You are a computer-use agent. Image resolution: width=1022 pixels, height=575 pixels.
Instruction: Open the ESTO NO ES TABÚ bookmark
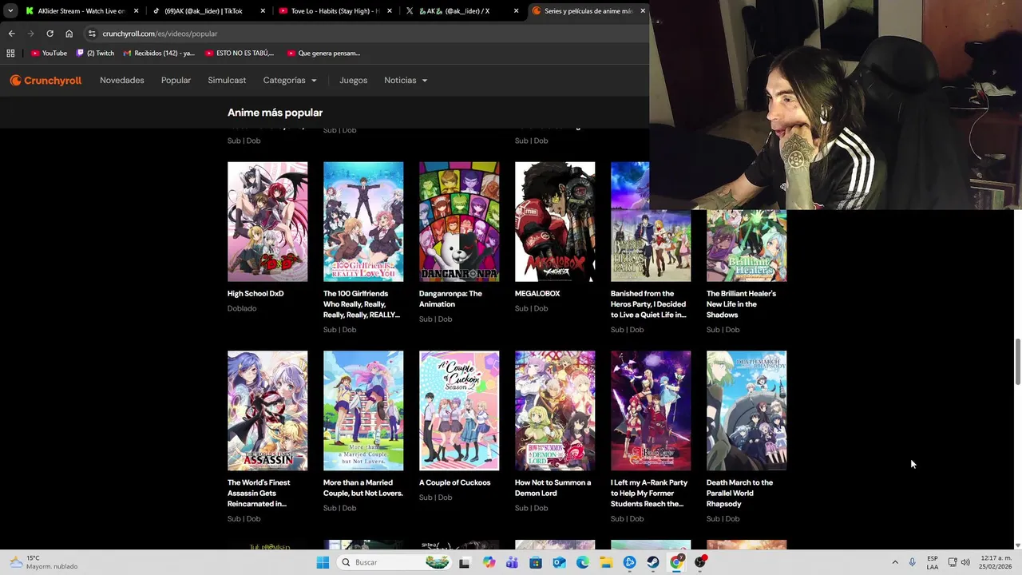(x=240, y=54)
